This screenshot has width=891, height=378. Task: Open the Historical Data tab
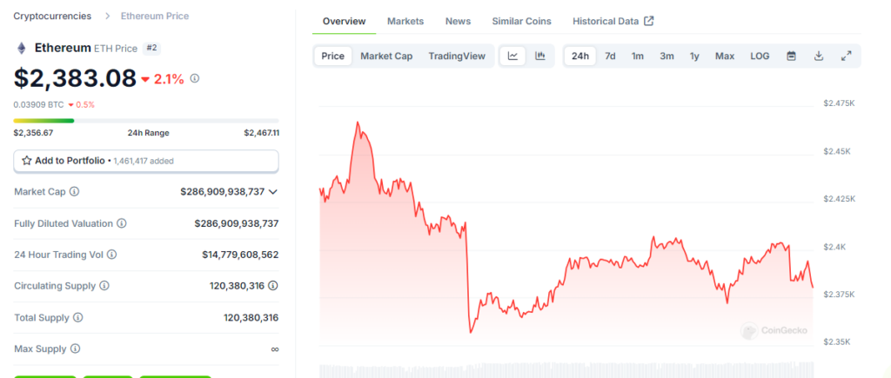(x=606, y=22)
